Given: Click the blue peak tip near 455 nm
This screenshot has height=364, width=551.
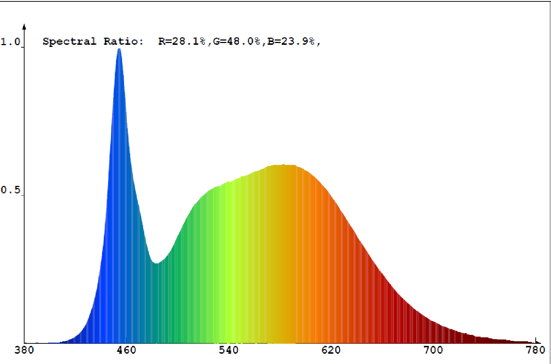Looking at the screenshot, I should 119,50.
